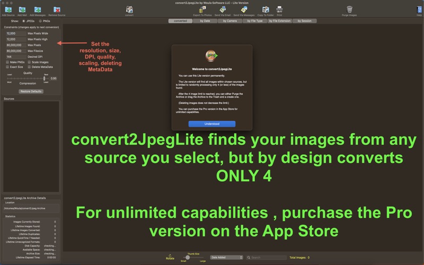Open the Date Added sort dropdown

[226, 258]
